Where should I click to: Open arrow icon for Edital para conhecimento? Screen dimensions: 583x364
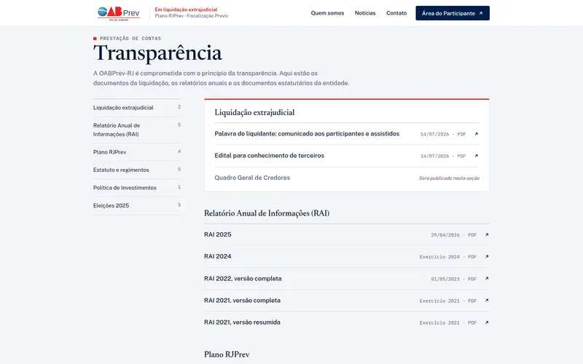(476, 156)
